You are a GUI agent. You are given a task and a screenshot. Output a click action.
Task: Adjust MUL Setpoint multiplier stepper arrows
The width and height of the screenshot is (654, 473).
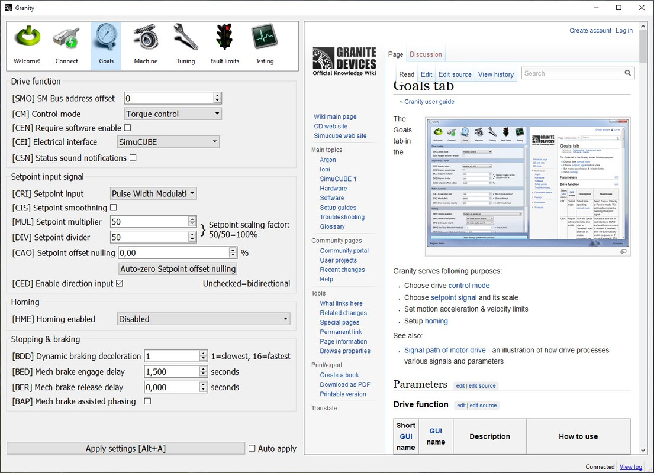[x=192, y=221]
